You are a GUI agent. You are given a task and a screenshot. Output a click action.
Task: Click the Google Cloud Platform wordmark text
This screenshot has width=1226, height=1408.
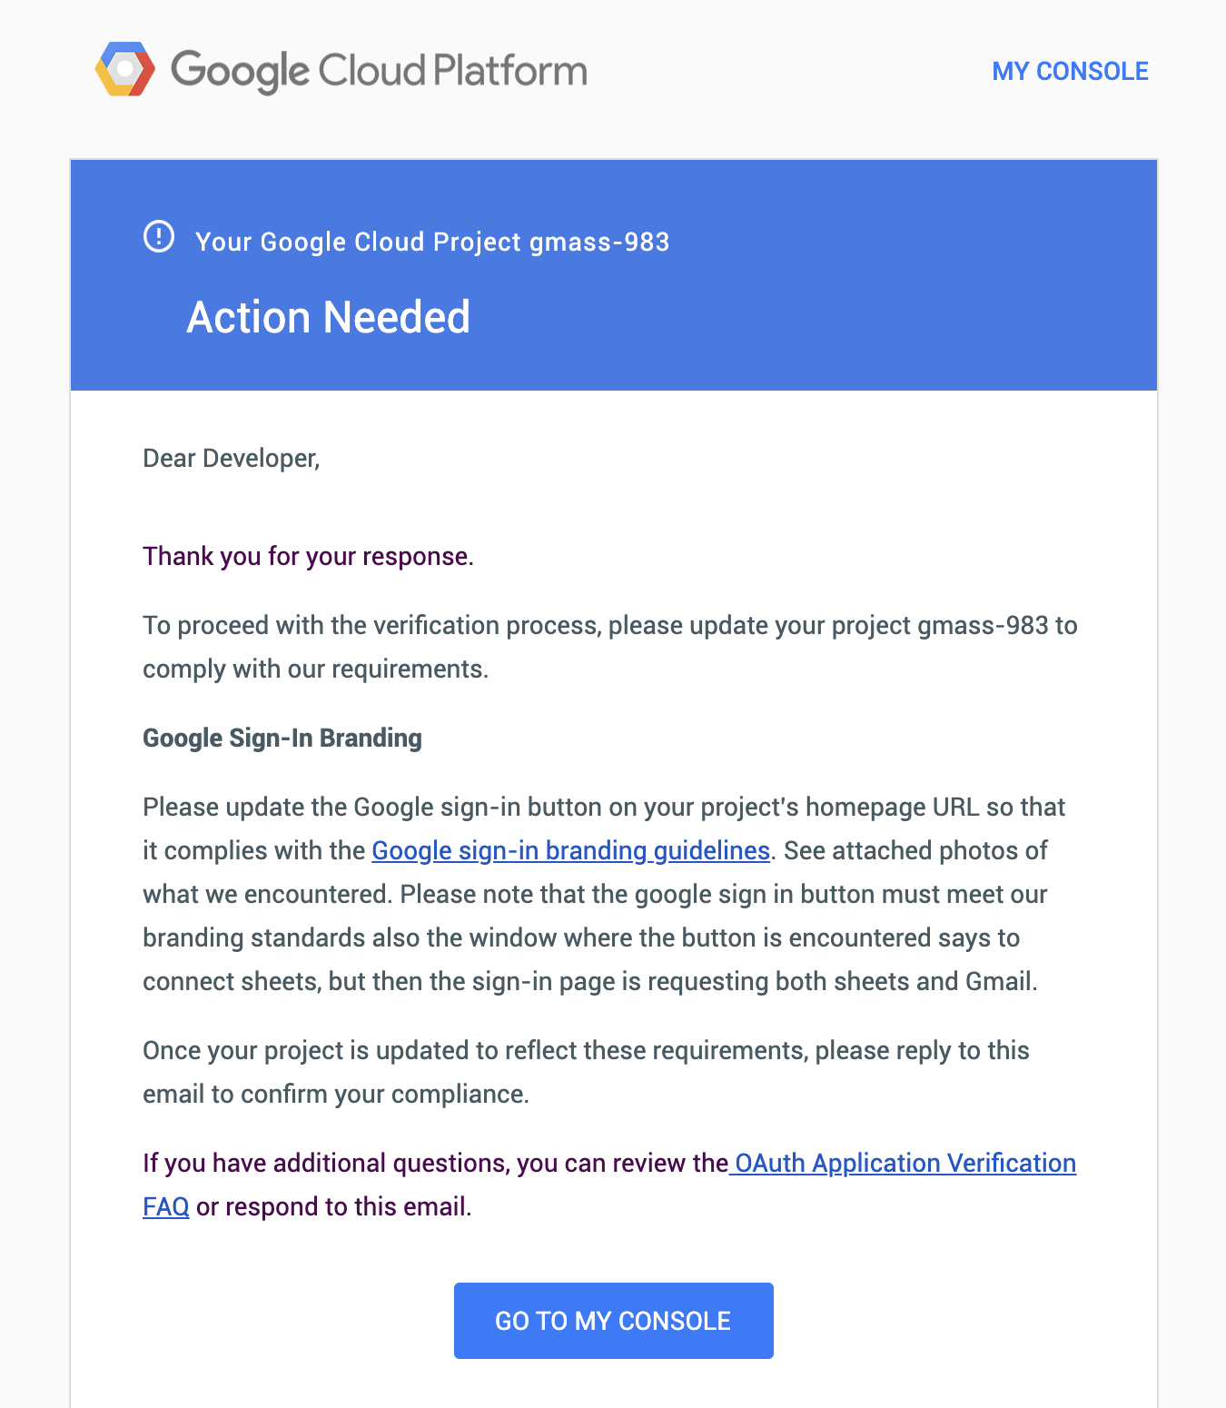tap(379, 71)
